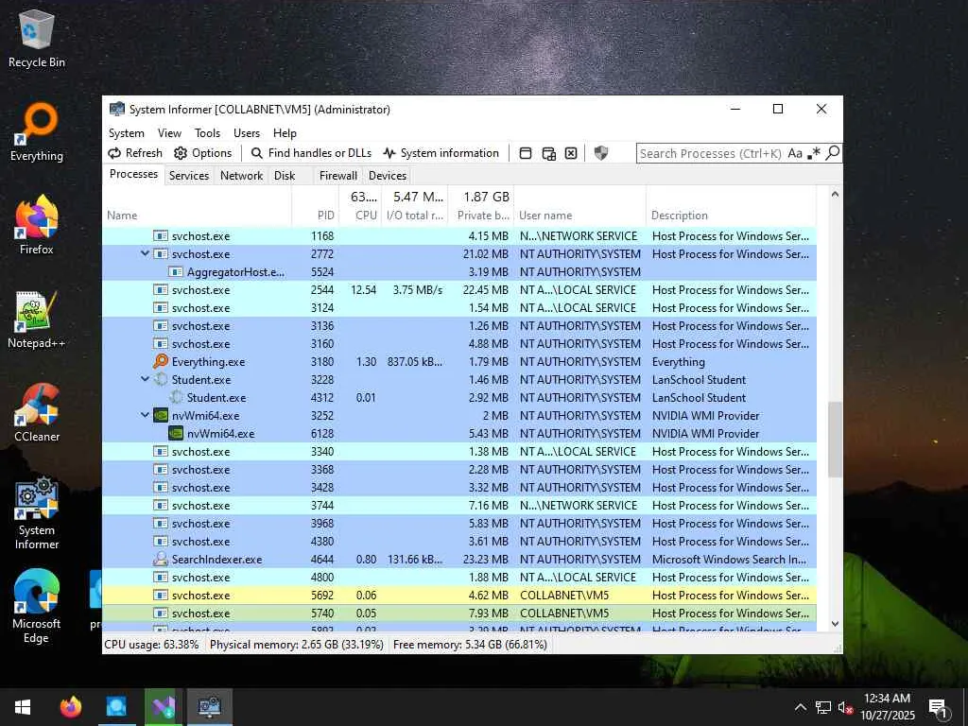This screenshot has width=968, height=726.
Task: Select Everything.exe process icon
Action: [x=161, y=361]
